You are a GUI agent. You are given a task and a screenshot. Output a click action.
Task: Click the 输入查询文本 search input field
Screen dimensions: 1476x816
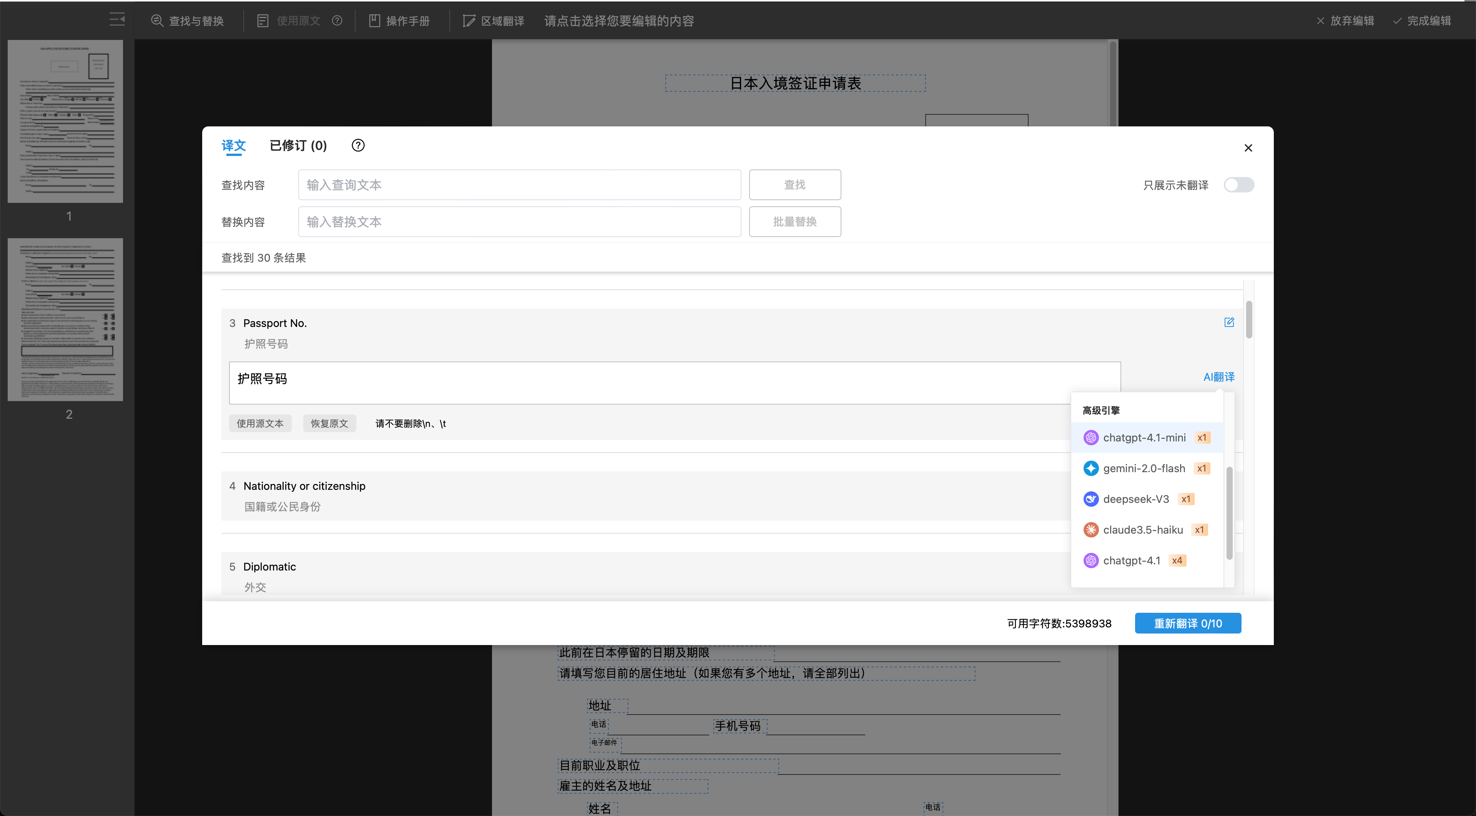click(519, 185)
